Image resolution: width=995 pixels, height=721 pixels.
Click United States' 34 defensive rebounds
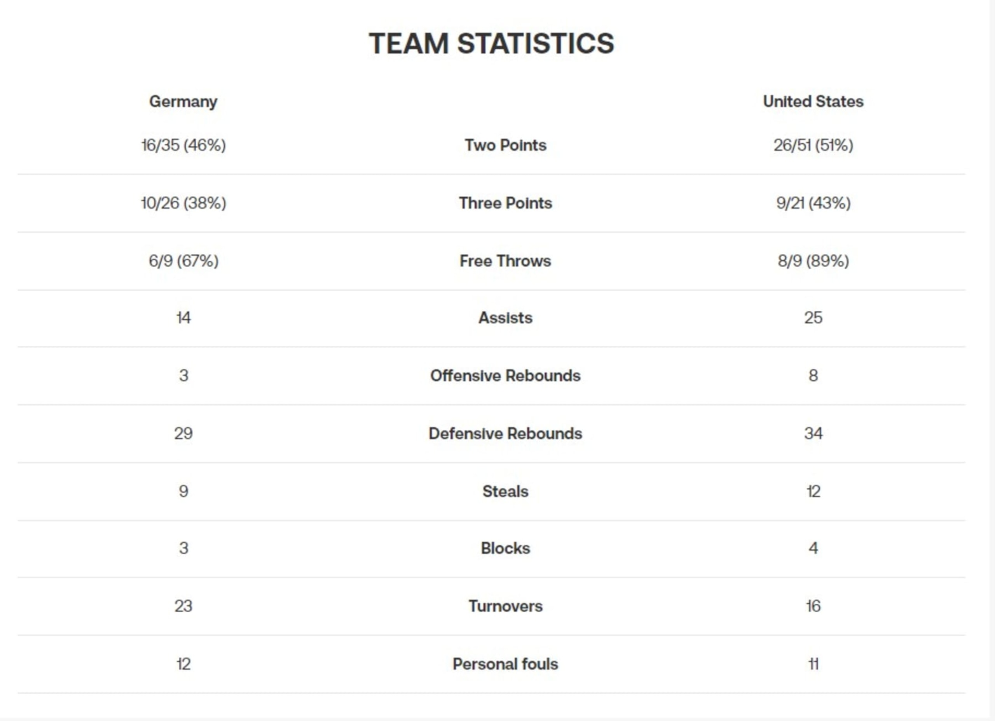[x=813, y=433]
